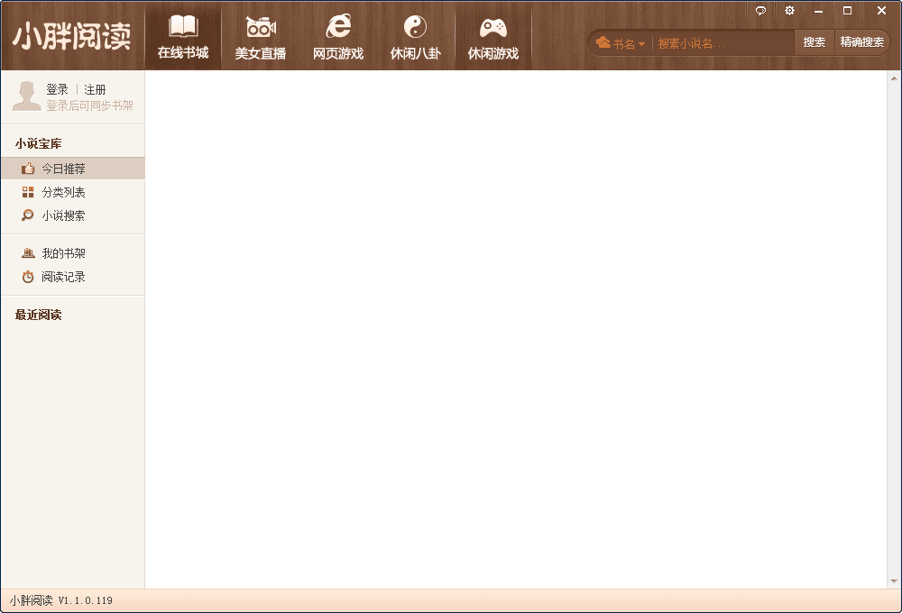
Task: Click the settings gear icon in title bar
Action: [789, 11]
